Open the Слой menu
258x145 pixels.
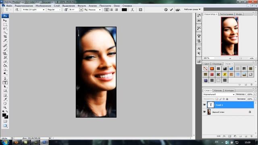click(56, 6)
